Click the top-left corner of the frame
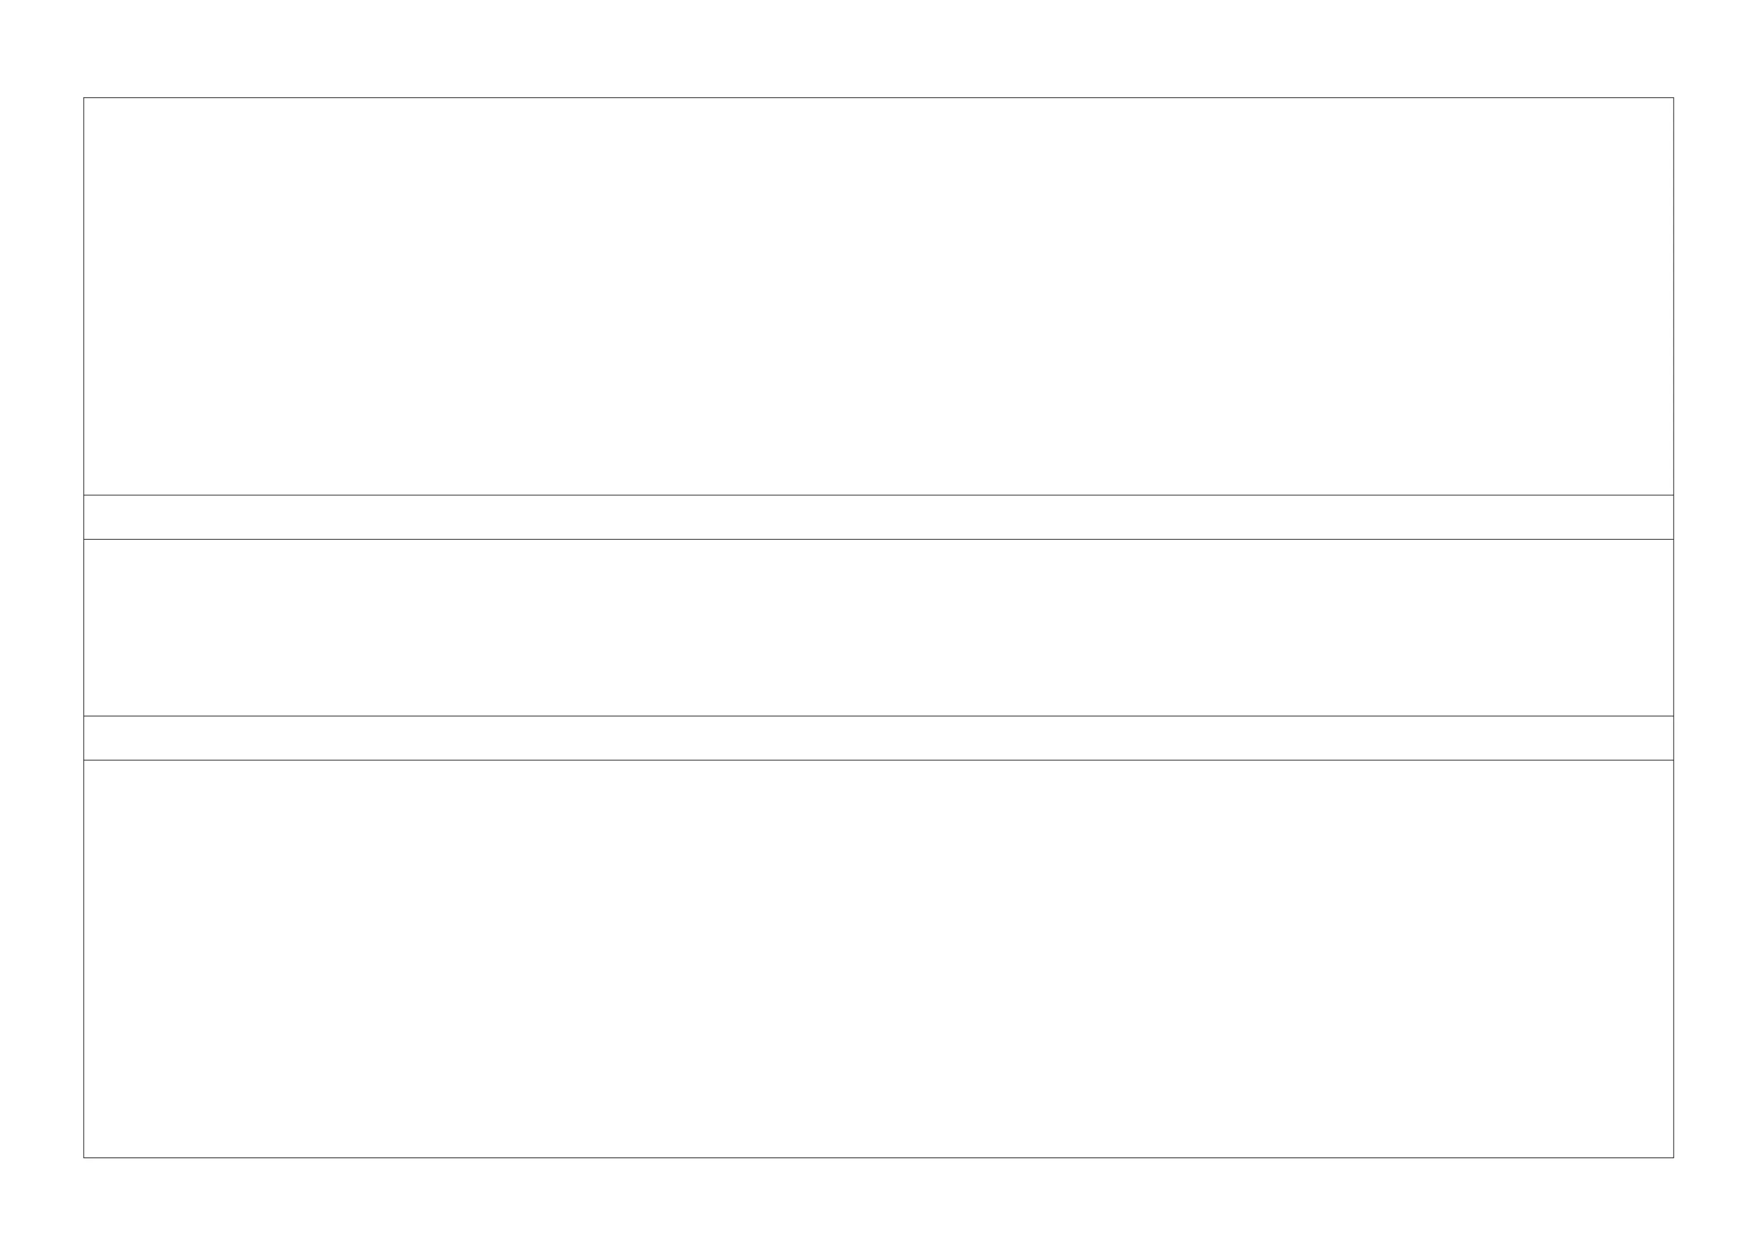The width and height of the screenshot is (1758, 1243). coord(83,97)
